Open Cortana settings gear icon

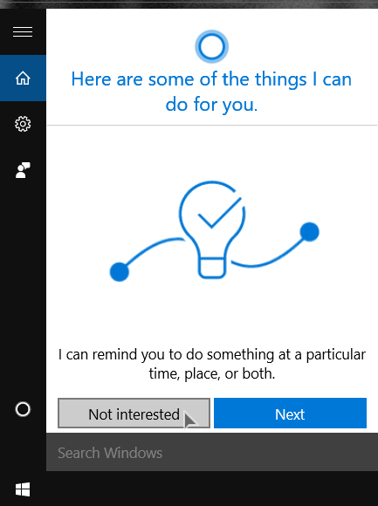click(x=23, y=124)
